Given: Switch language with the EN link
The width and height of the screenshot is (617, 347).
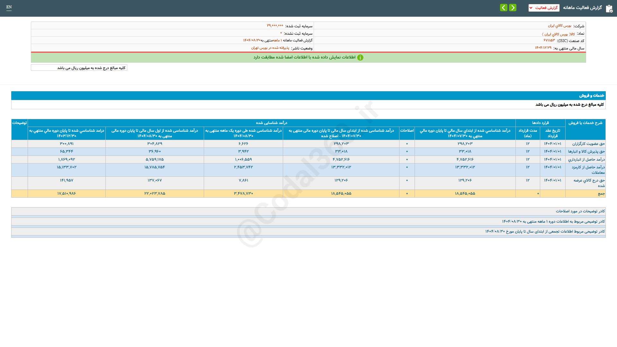Looking at the screenshot, I should click(x=9, y=7).
